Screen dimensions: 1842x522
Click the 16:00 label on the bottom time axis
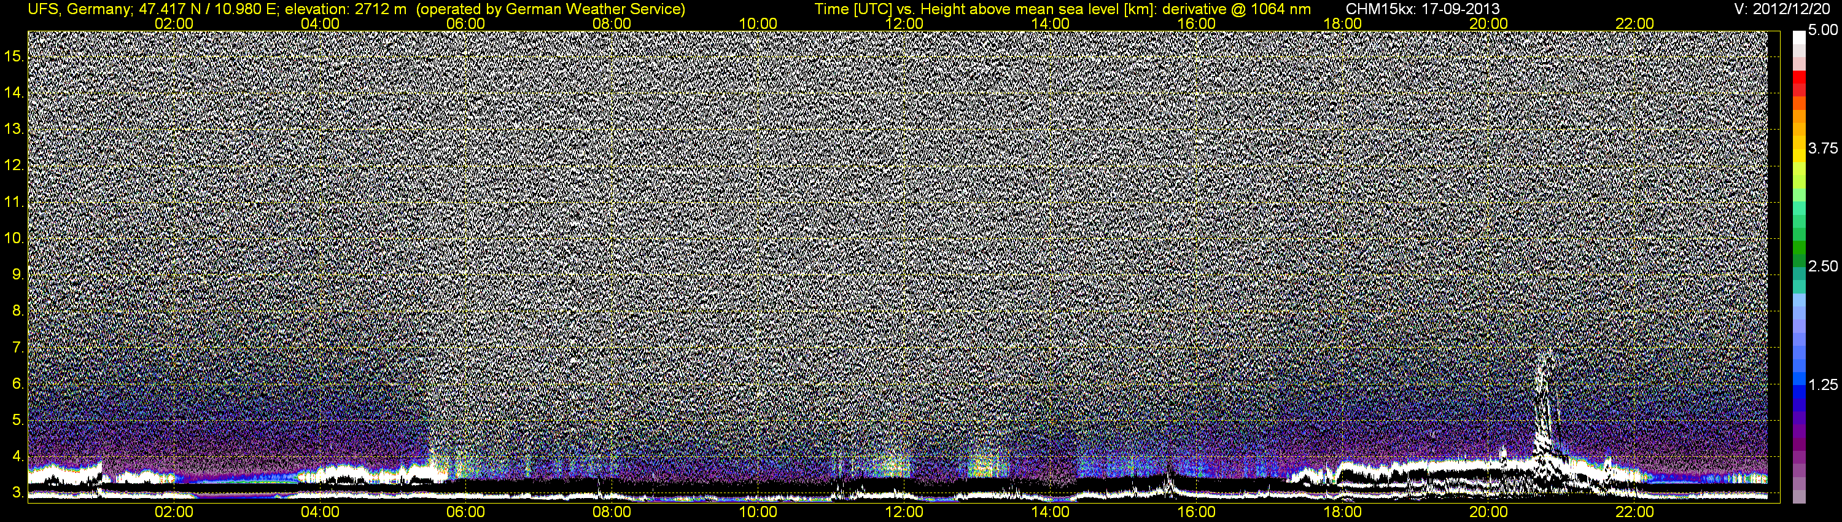(x=1196, y=513)
